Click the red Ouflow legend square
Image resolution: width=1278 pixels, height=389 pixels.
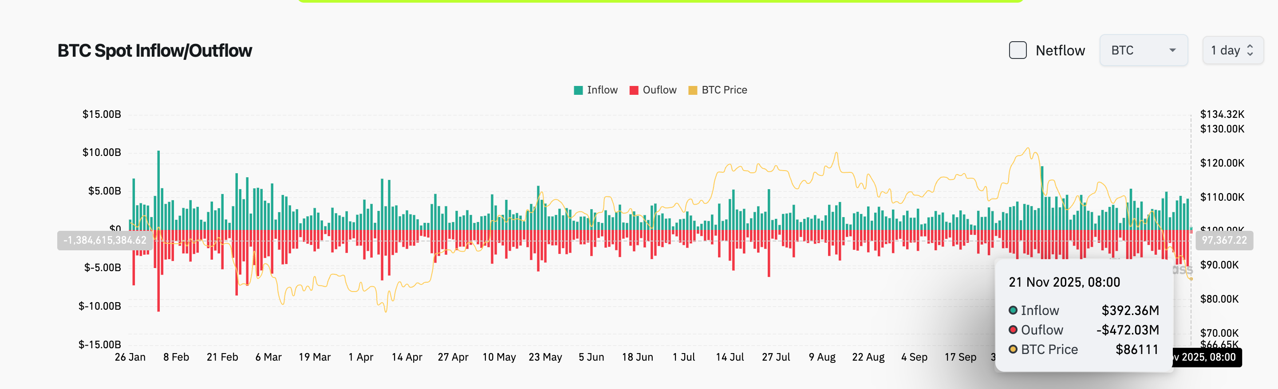634,90
